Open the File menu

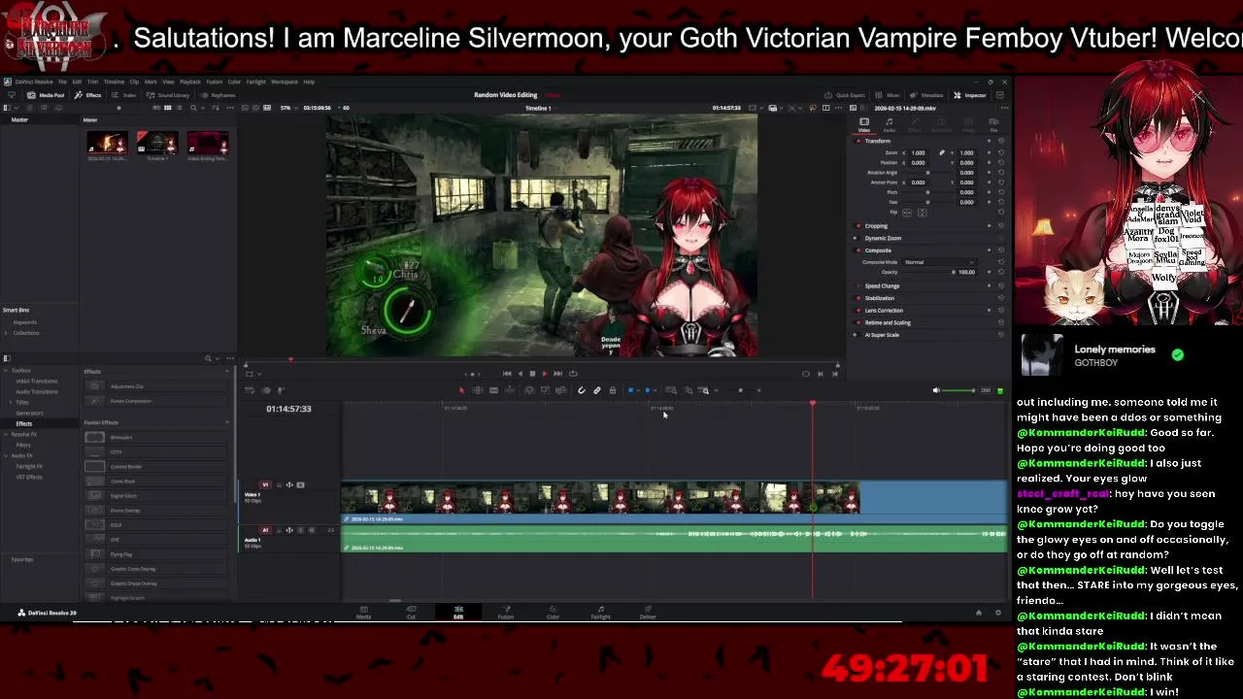pyautogui.click(x=62, y=82)
